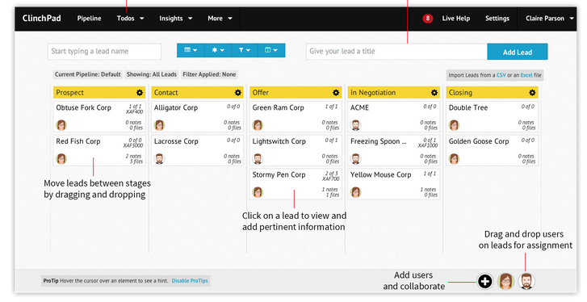
Task: Focus the 'Give your lead a title' field
Action: pyautogui.click(x=396, y=52)
